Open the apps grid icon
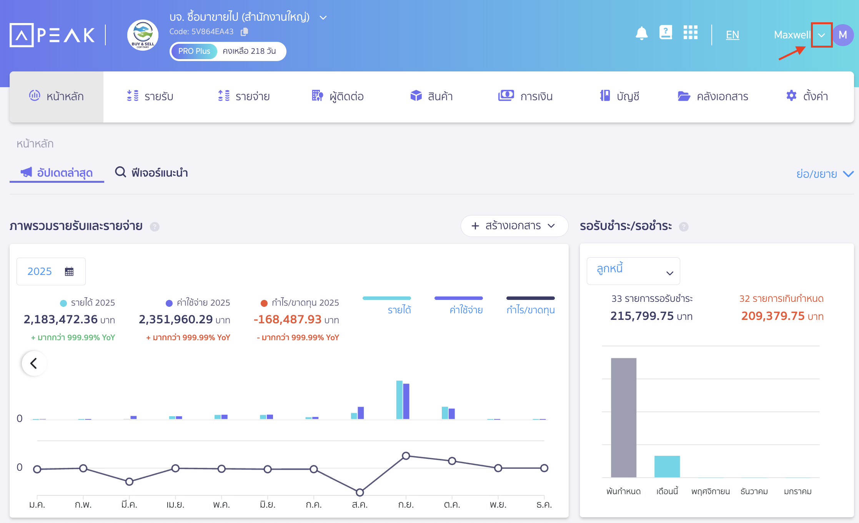859x523 pixels. click(691, 33)
